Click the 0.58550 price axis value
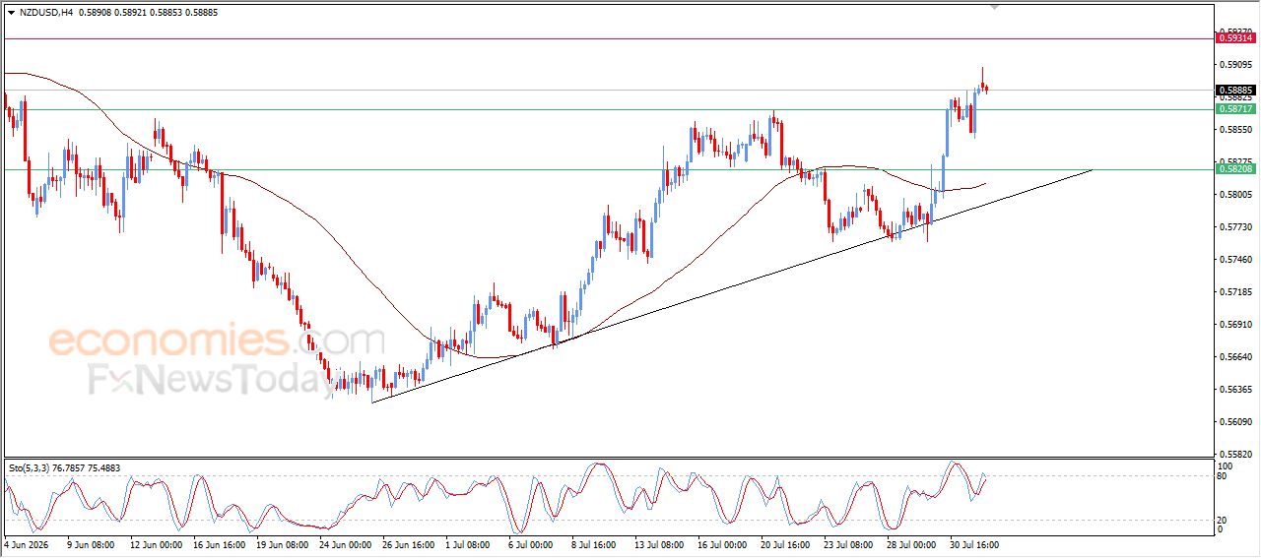1261x558 pixels. (1235, 130)
